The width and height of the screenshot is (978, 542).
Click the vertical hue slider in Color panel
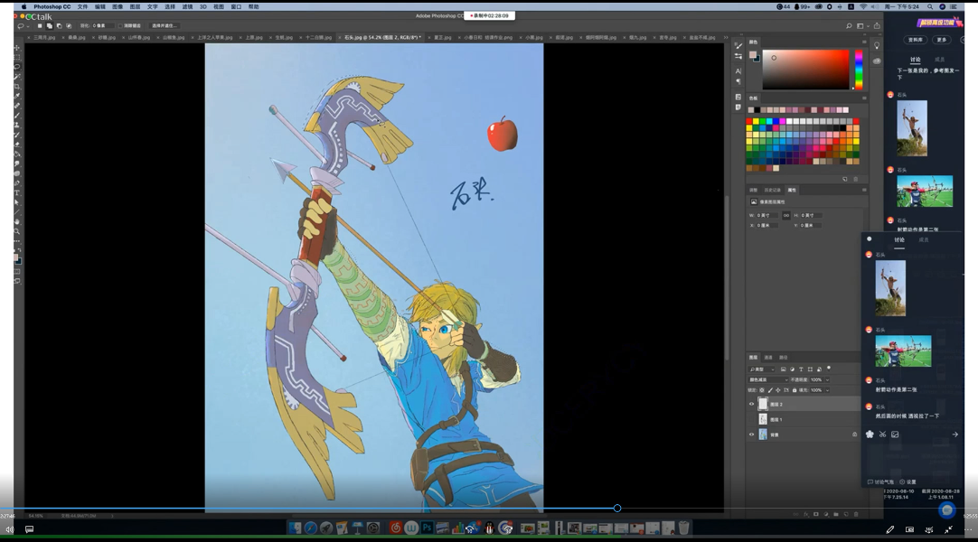point(859,70)
